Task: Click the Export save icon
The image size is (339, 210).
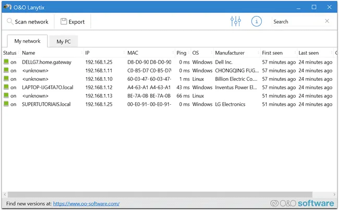Action: (x=64, y=22)
